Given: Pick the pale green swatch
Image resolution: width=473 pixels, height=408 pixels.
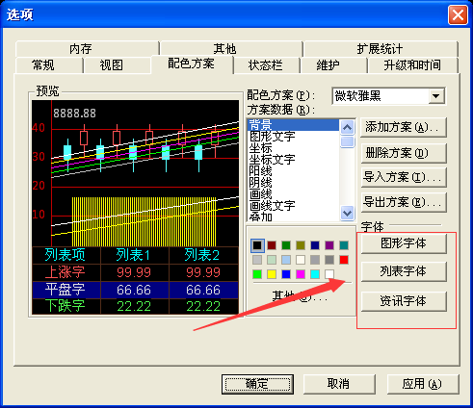Looking at the screenshot, I should coord(272,260).
